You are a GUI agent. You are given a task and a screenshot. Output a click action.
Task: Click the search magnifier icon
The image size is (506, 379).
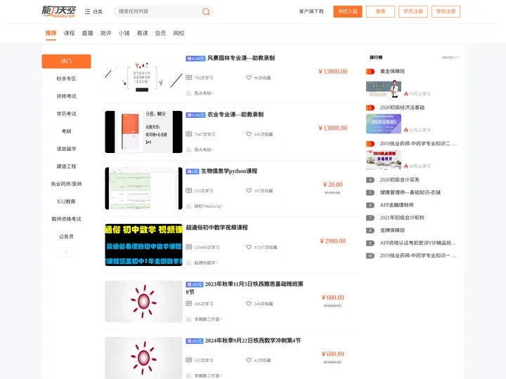pyautogui.click(x=206, y=12)
